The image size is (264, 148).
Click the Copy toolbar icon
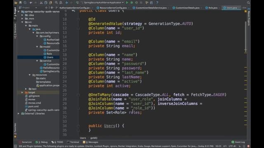point(46,2)
